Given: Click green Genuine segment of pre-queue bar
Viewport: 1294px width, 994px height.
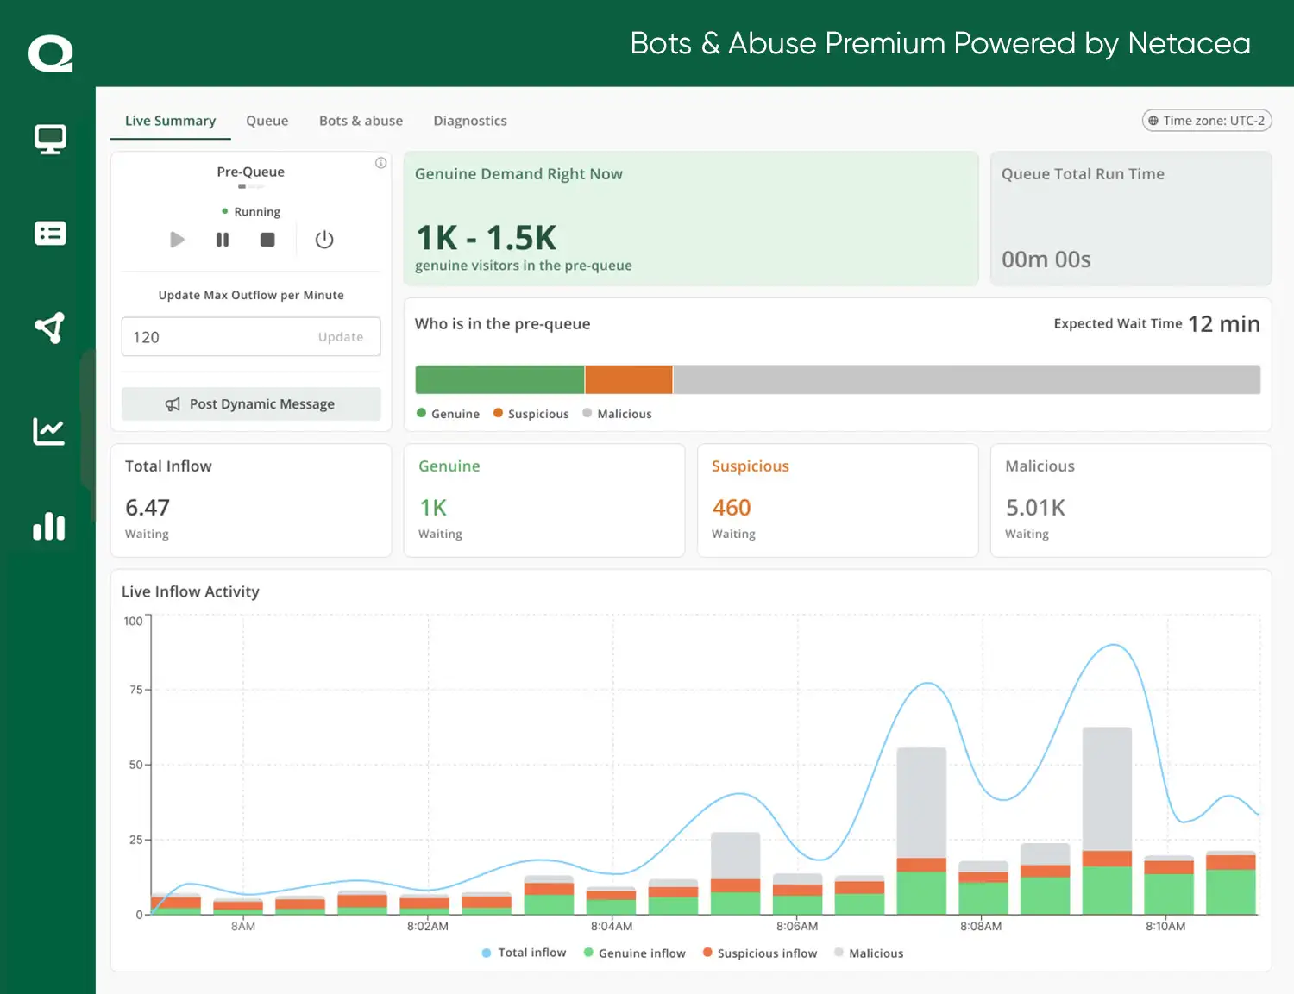Looking at the screenshot, I should tap(500, 379).
